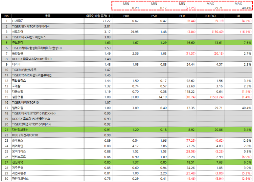The height and width of the screenshot is (182, 254).
Task: Click PER value (11.37) for 동양철관
Action: click(191, 53)
